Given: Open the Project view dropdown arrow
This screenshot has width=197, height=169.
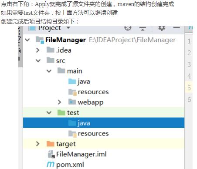Looking at the screenshot, I should [68, 27].
